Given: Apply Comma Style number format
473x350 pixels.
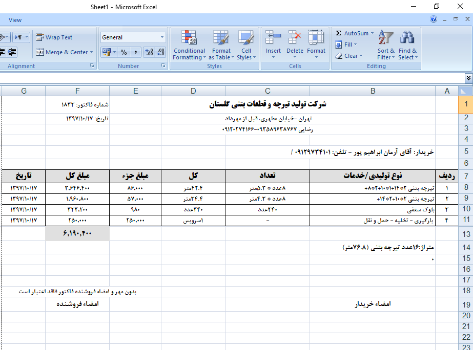Looking at the screenshot, I should point(136,52).
